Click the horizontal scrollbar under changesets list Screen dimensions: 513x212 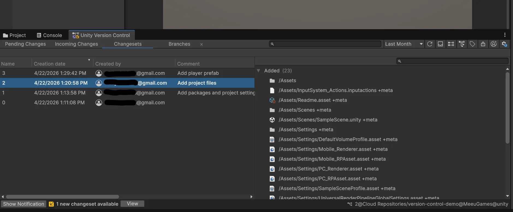point(62,197)
